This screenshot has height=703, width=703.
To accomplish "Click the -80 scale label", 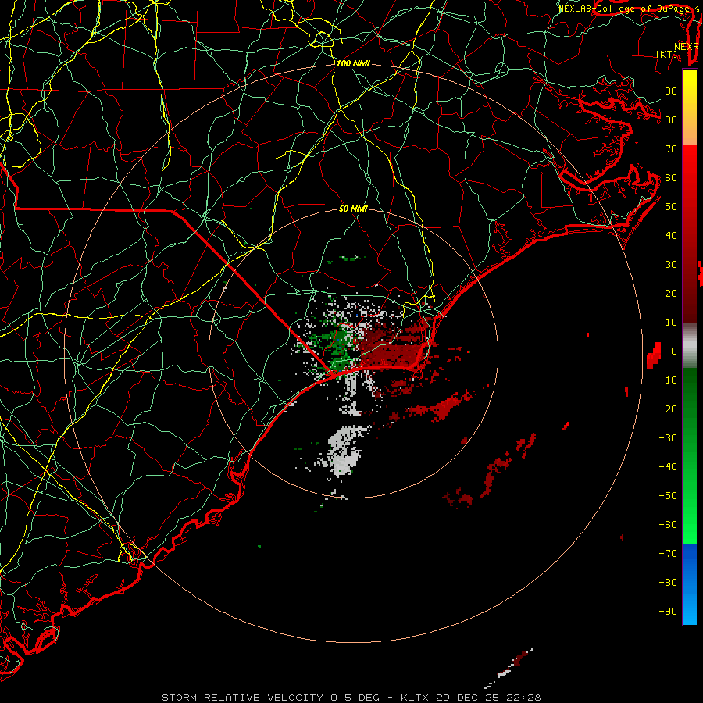I will [x=668, y=583].
